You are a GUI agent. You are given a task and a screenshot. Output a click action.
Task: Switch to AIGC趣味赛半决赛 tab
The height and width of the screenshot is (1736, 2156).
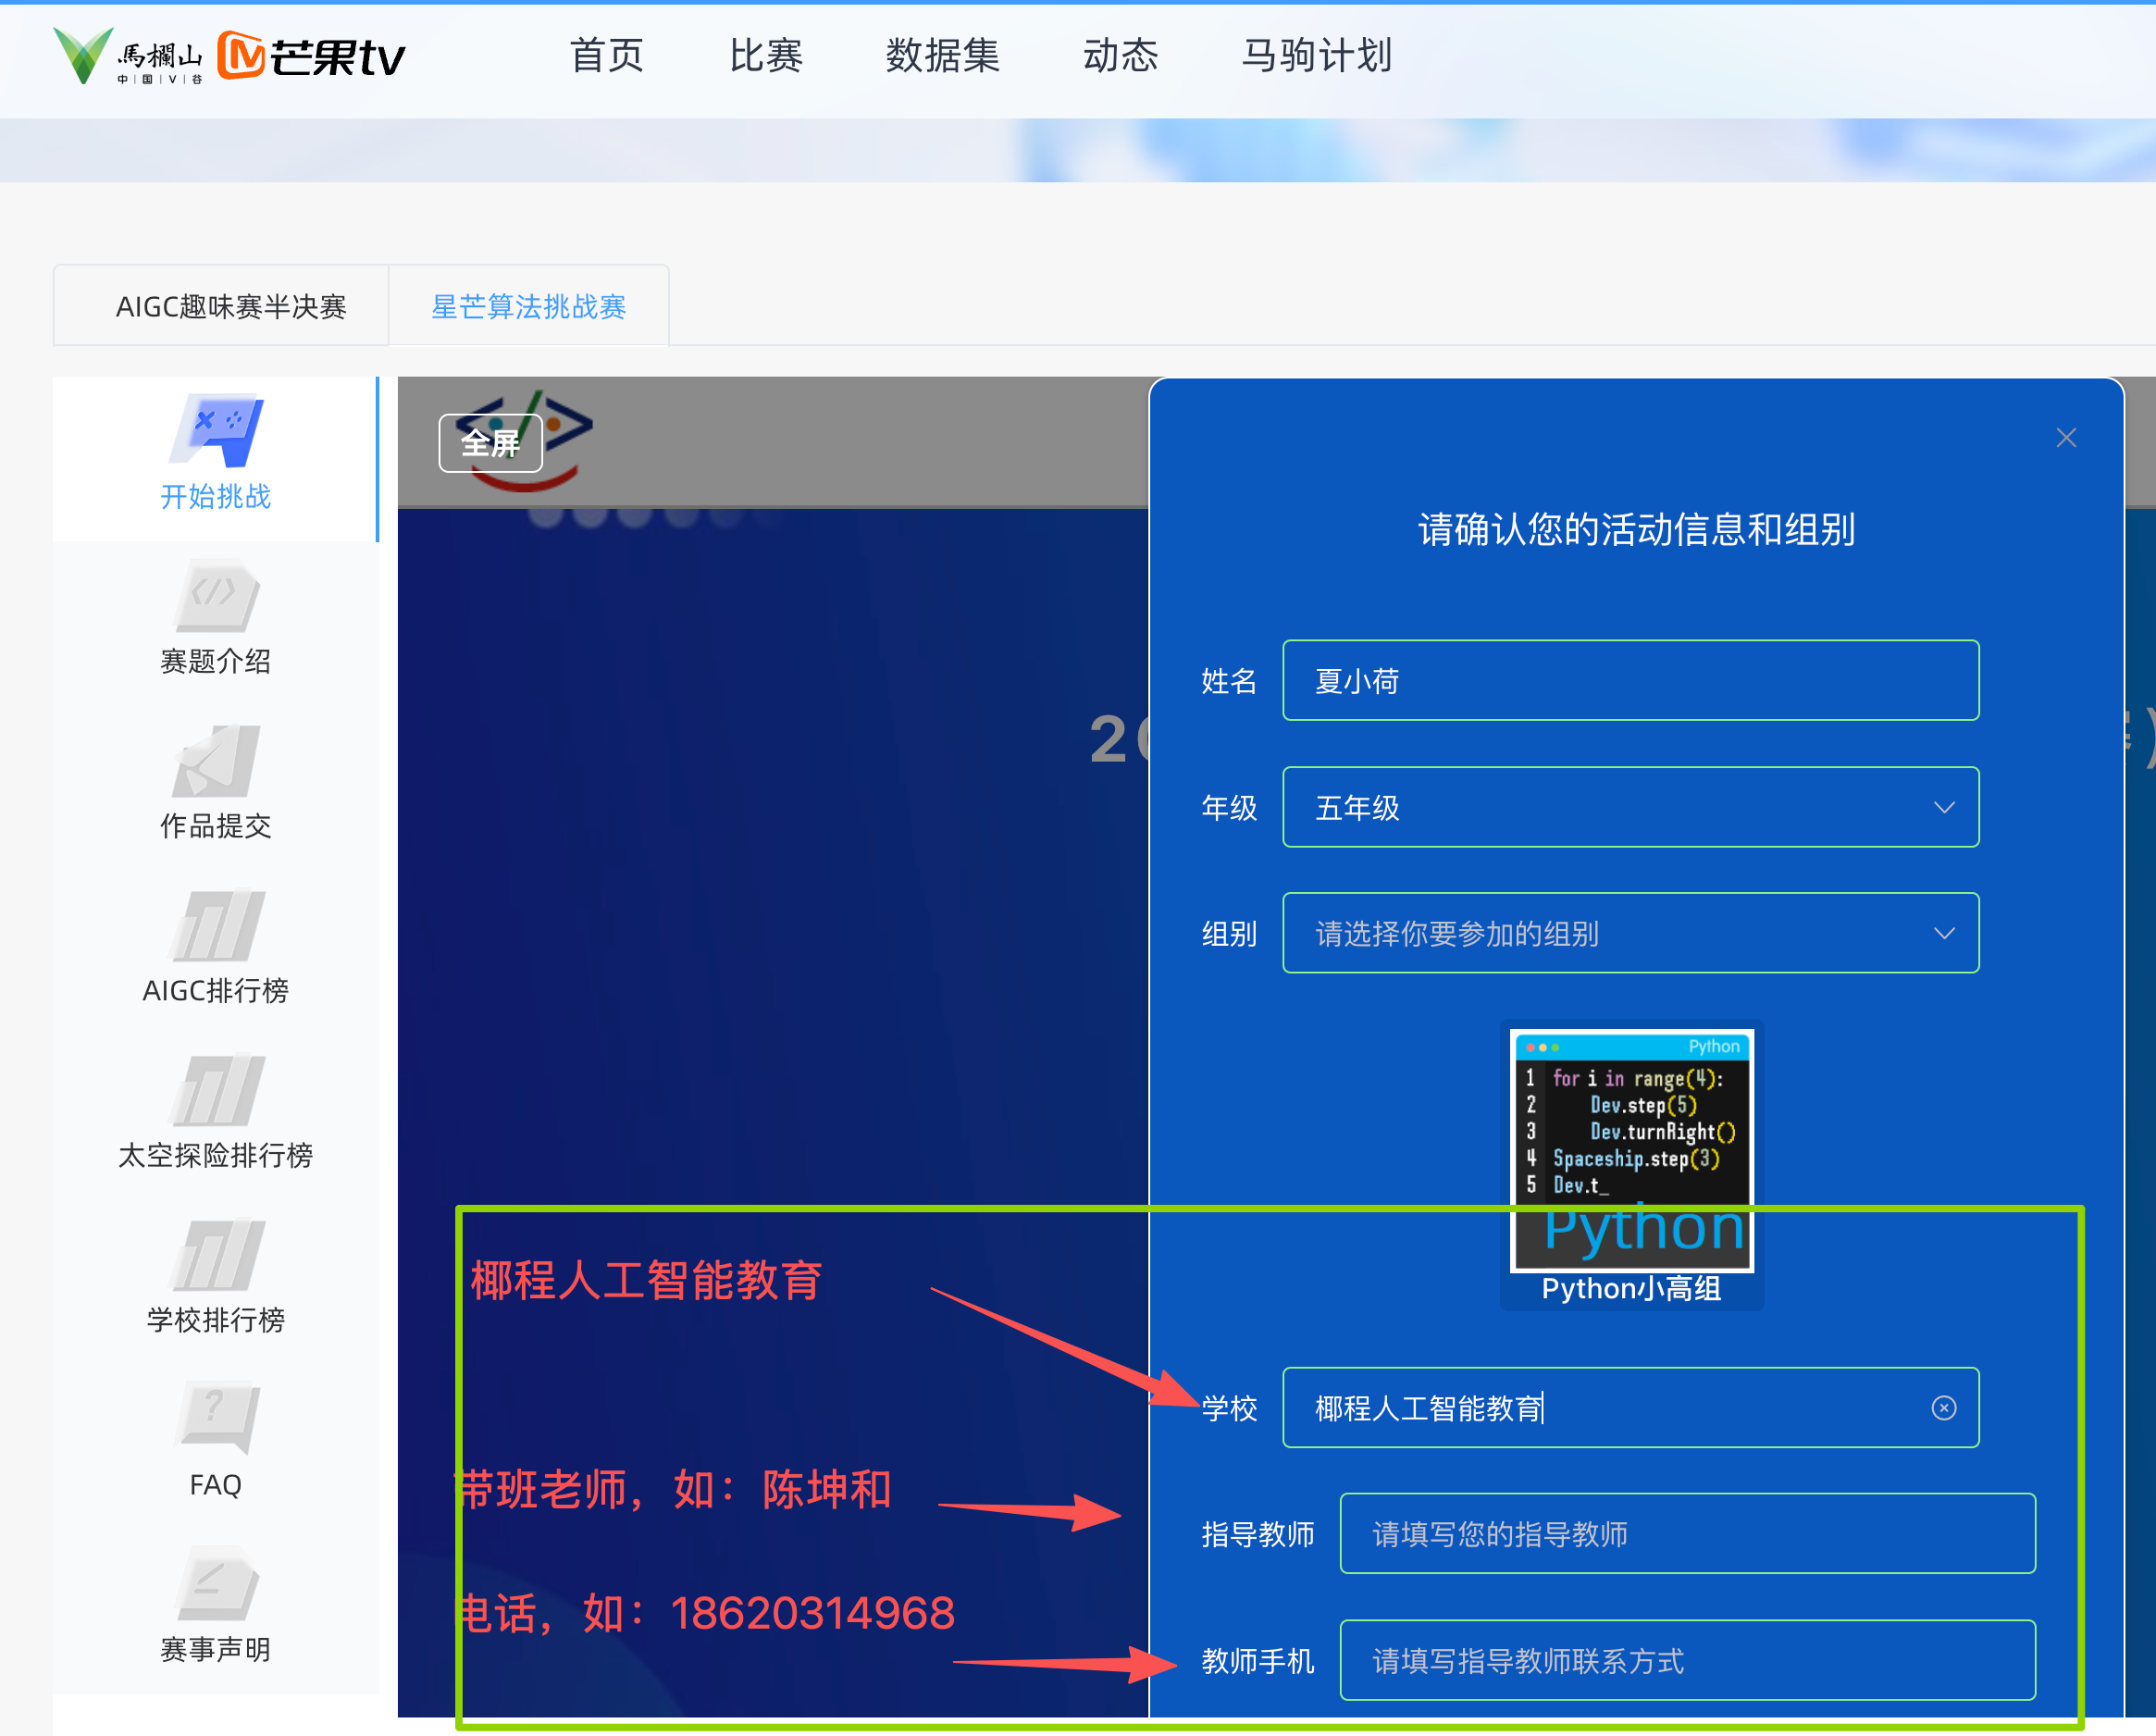231,307
